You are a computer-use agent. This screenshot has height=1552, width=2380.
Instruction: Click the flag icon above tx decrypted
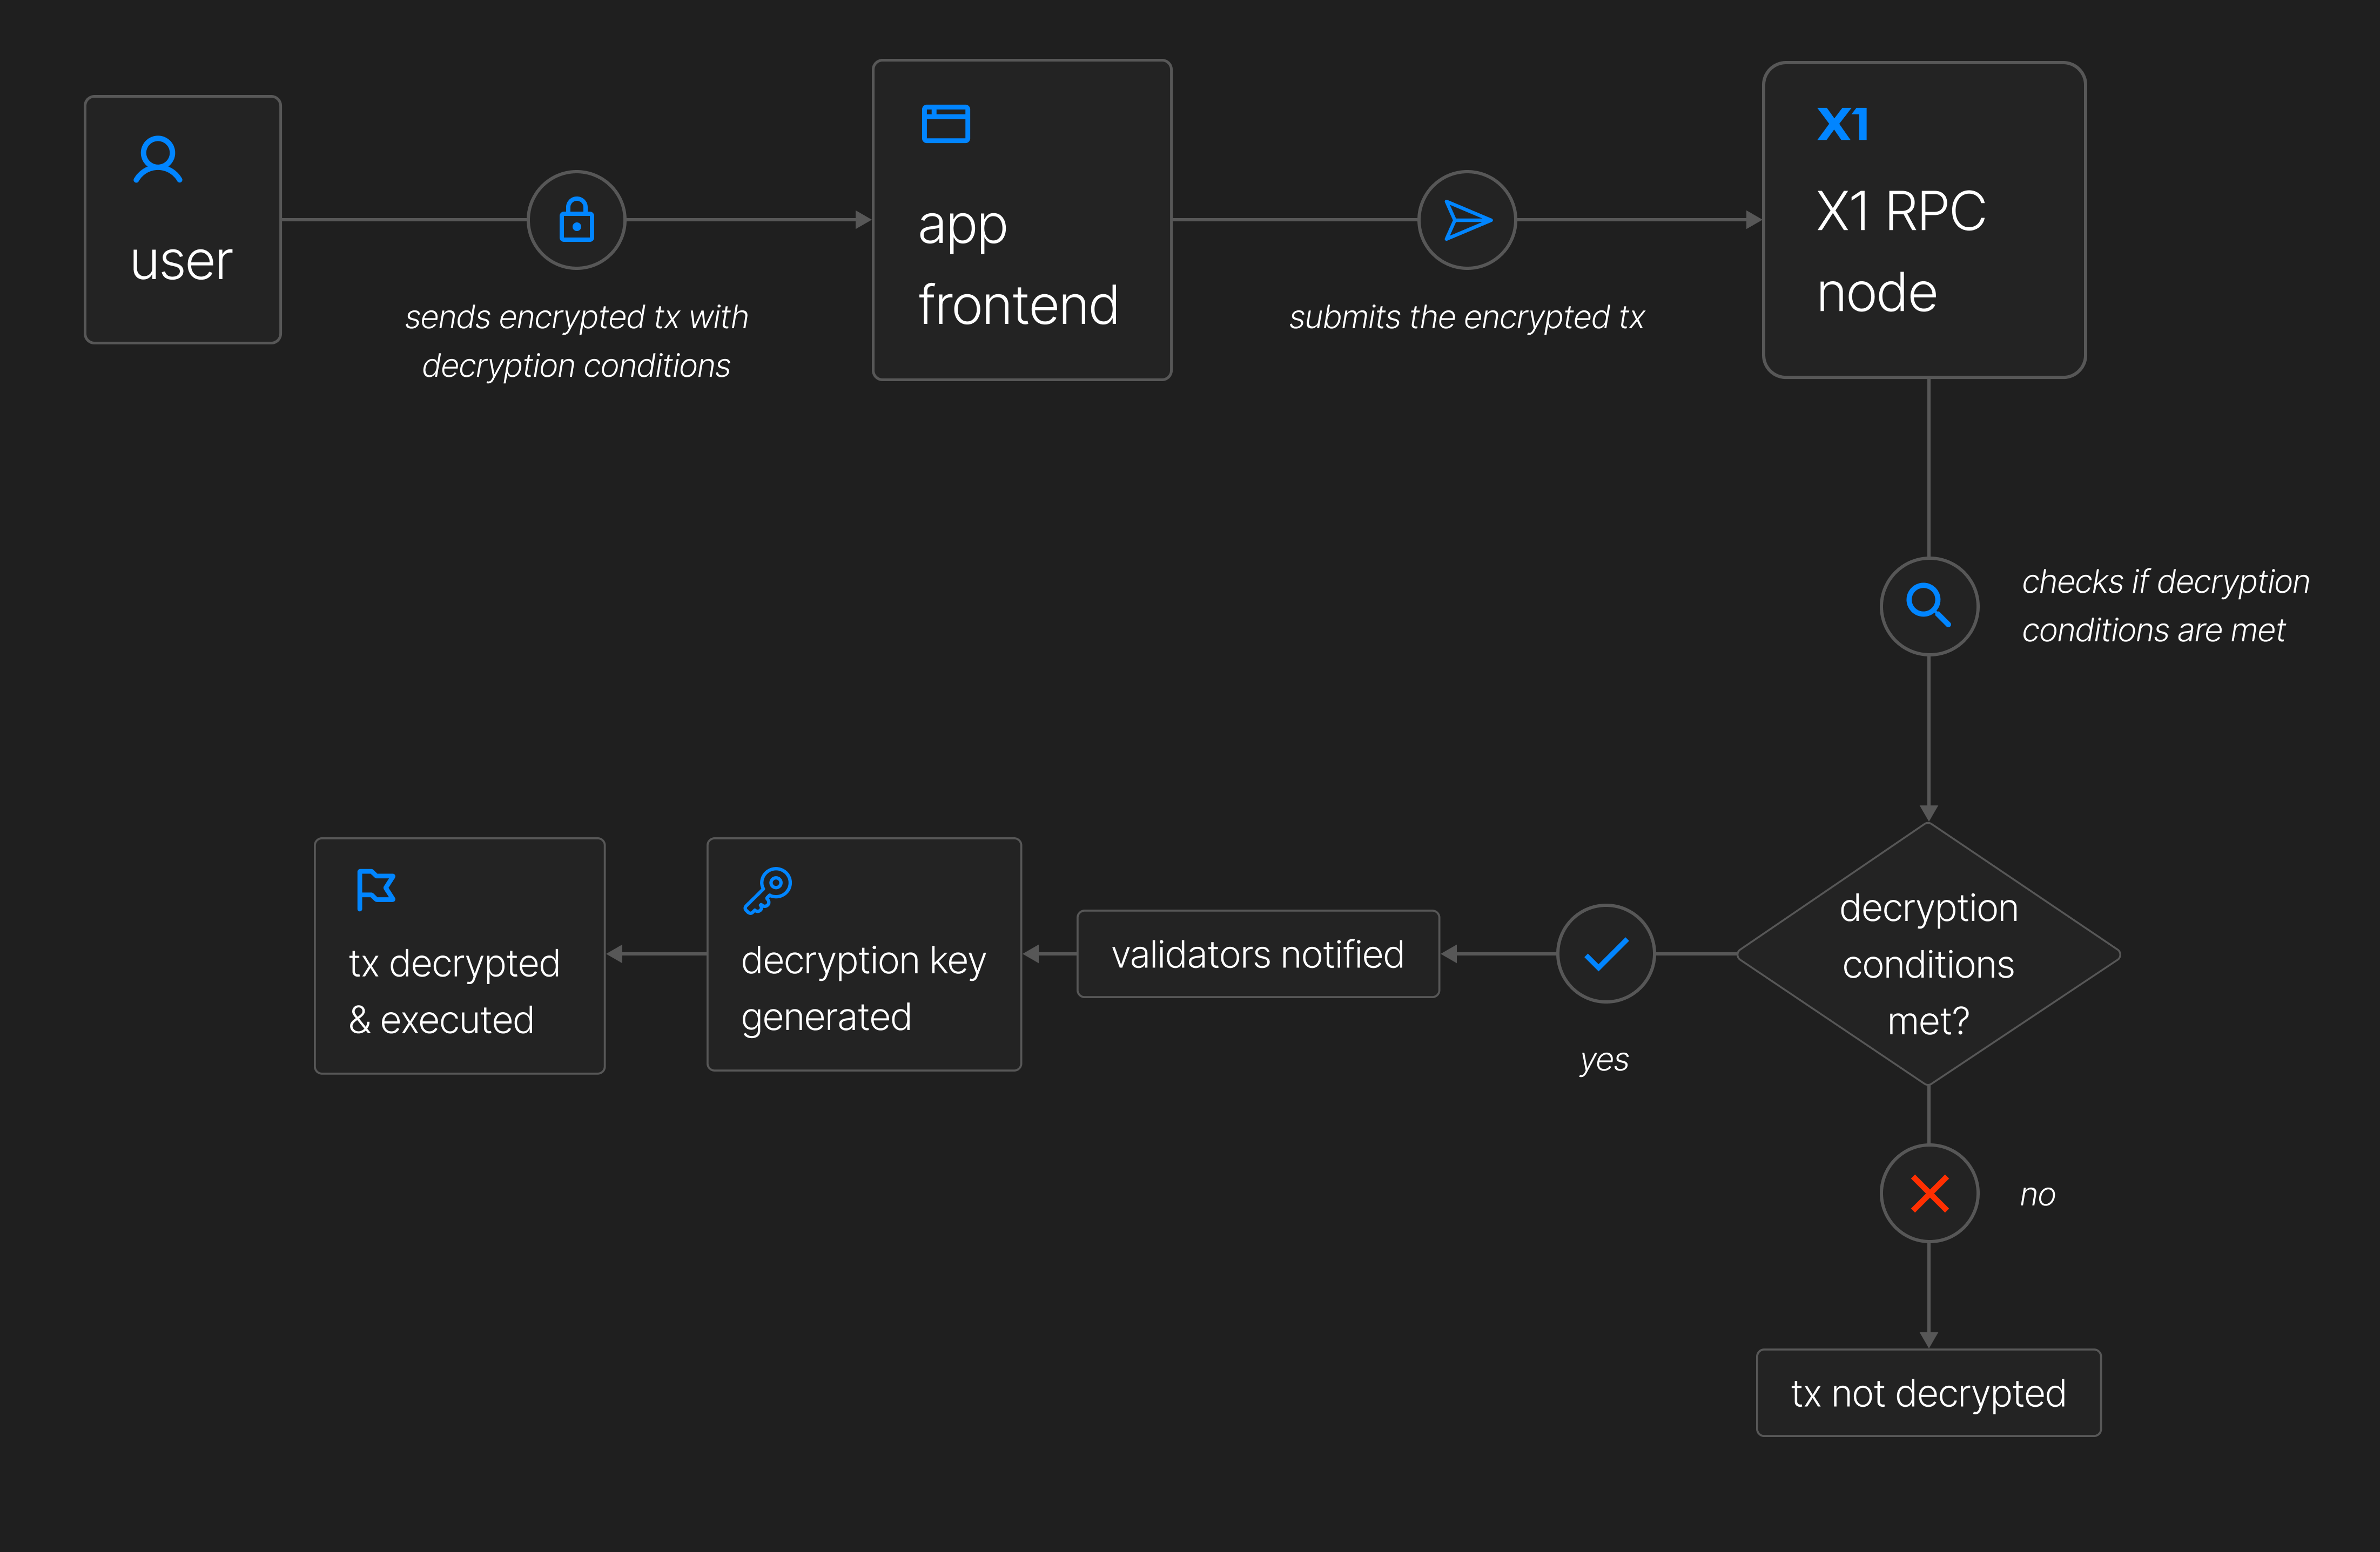(376, 889)
